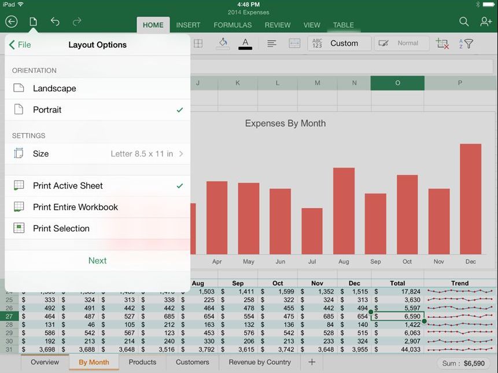Tap the Share add-person icon

click(x=486, y=22)
